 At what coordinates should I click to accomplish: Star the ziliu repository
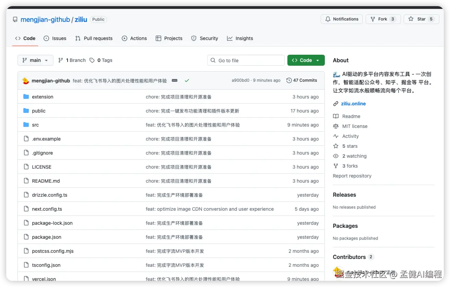tap(422, 19)
